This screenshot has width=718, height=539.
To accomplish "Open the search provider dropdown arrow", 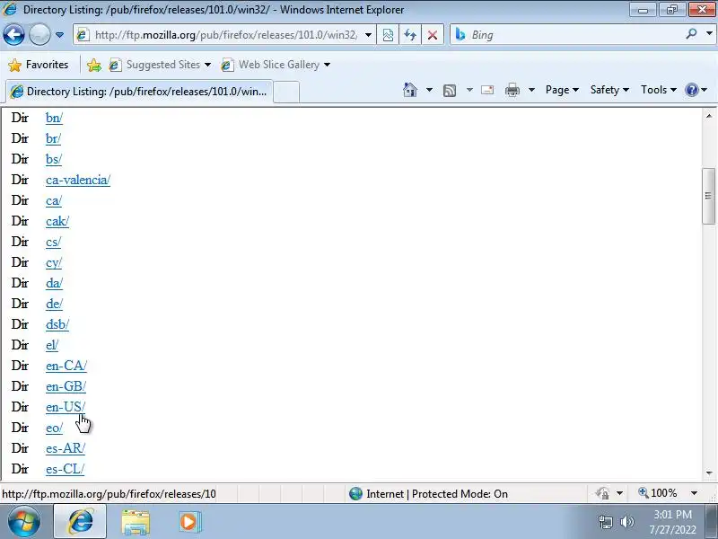I will tap(709, 34).
